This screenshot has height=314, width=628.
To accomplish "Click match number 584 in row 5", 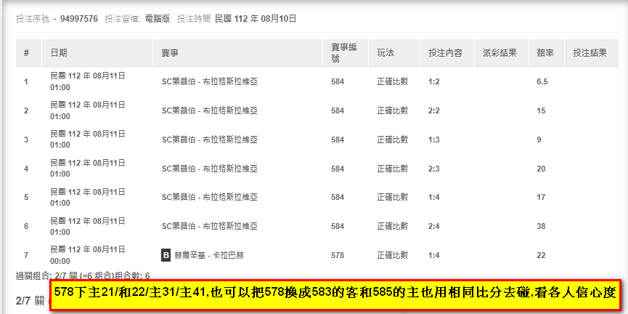I will [x=337, y=197].
